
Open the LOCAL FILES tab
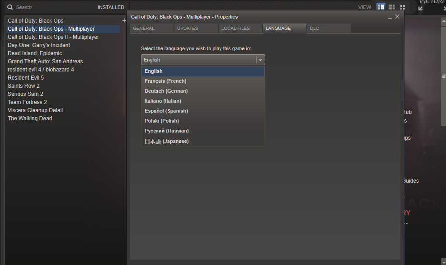(x=240, y=28)
